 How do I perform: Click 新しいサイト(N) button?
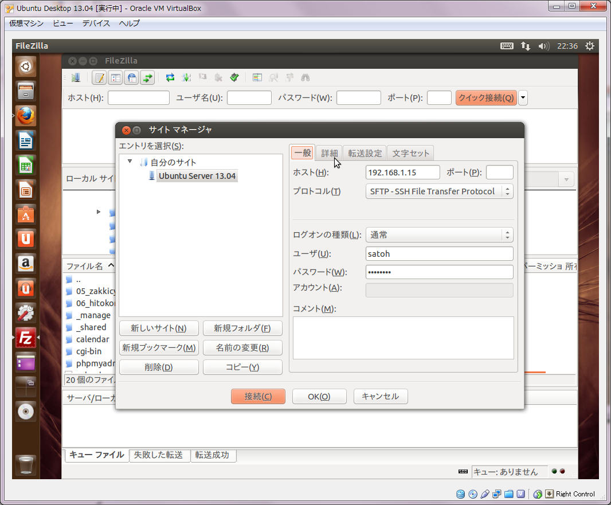click(159, 328)
